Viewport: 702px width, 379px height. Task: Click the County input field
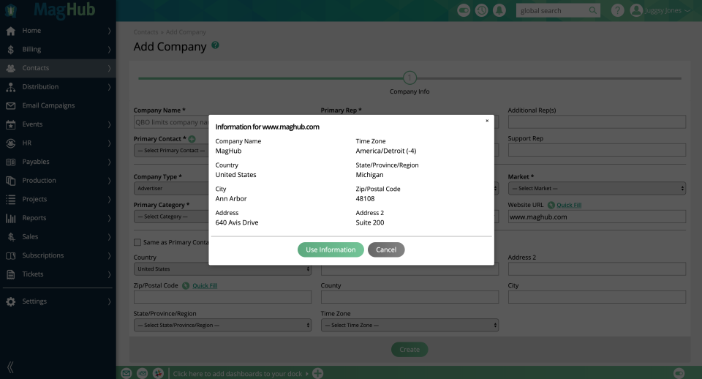(409, 297)
